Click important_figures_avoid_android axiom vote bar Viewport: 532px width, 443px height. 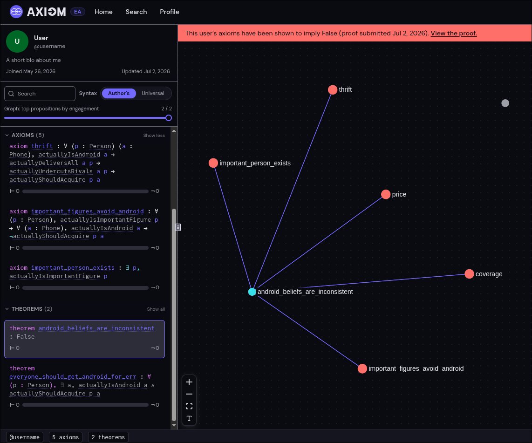pyautogui.click(x=85, y=248)
